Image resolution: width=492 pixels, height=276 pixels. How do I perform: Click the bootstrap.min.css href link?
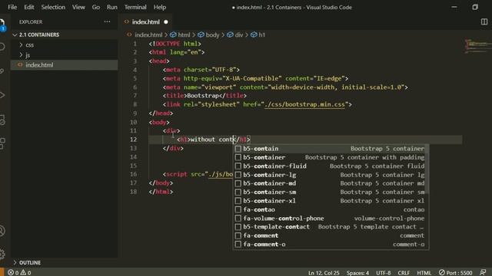point(304,104)
